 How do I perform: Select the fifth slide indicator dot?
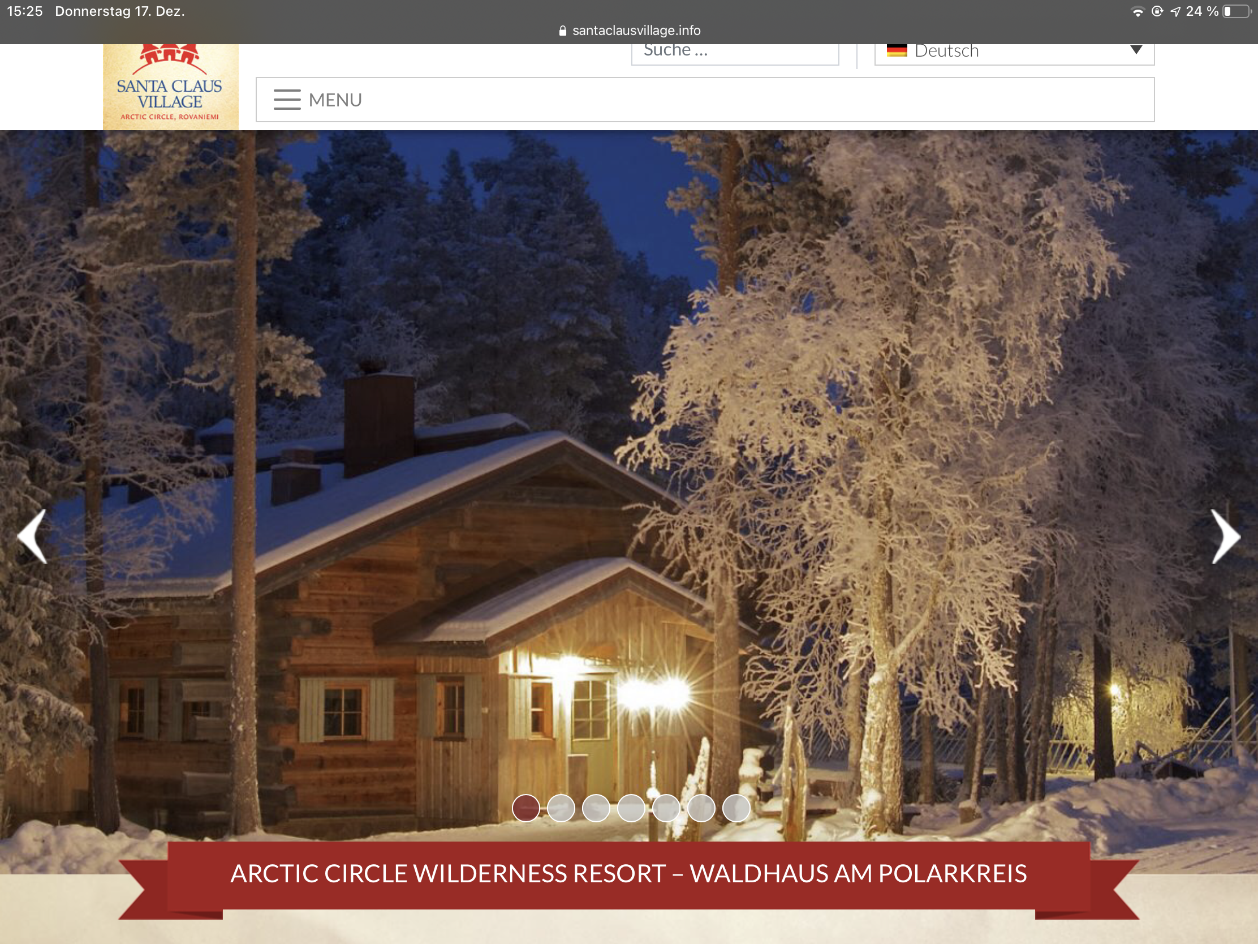click(666, 808)
